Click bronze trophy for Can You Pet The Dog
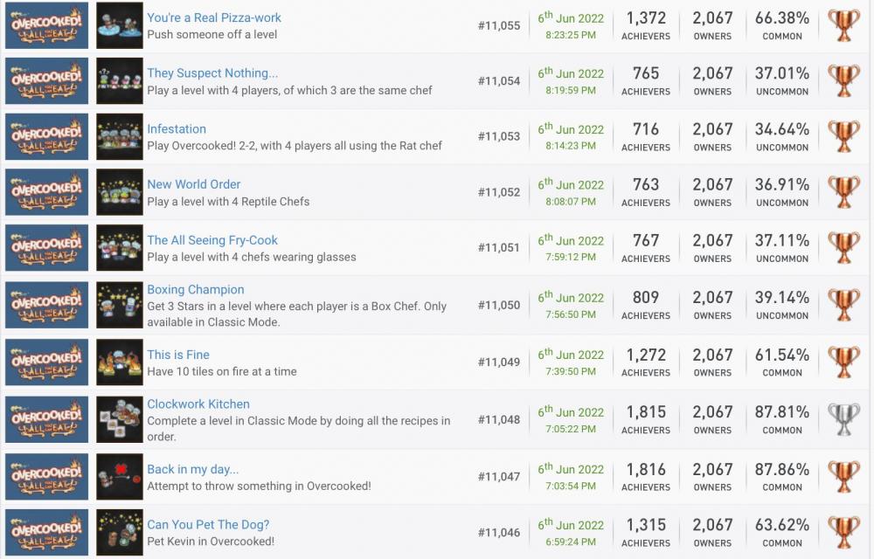This screenshot has height=559, width=874. pyautogui.click(x=844, y=533)
